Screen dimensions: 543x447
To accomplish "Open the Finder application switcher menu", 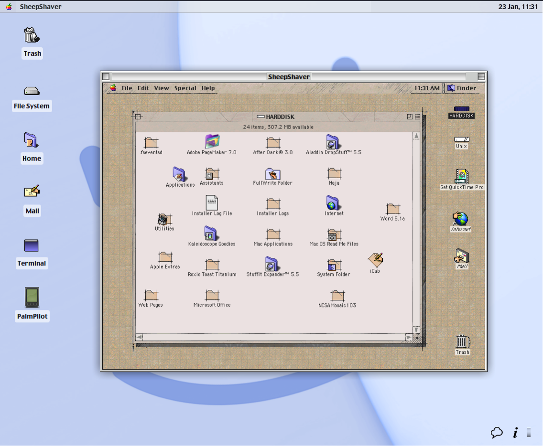I will (x=462, y=88).
